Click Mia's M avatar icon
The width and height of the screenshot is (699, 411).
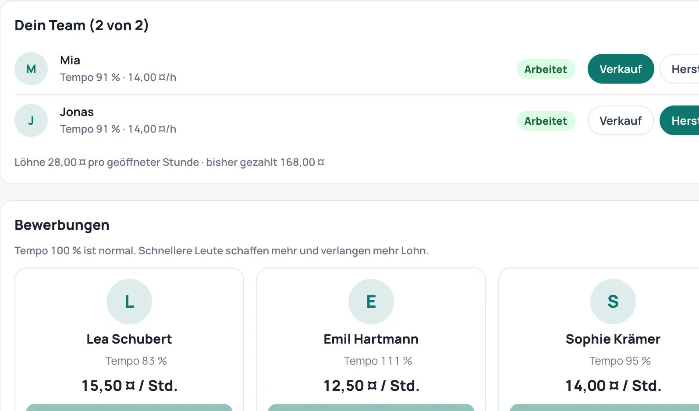tap(31, 69)
